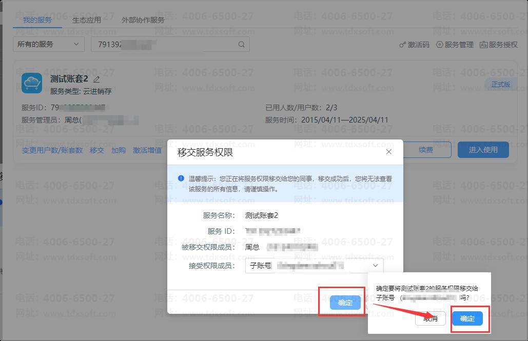
Task: Click the 激活码 key icon
Action: (x=403, y=45)
